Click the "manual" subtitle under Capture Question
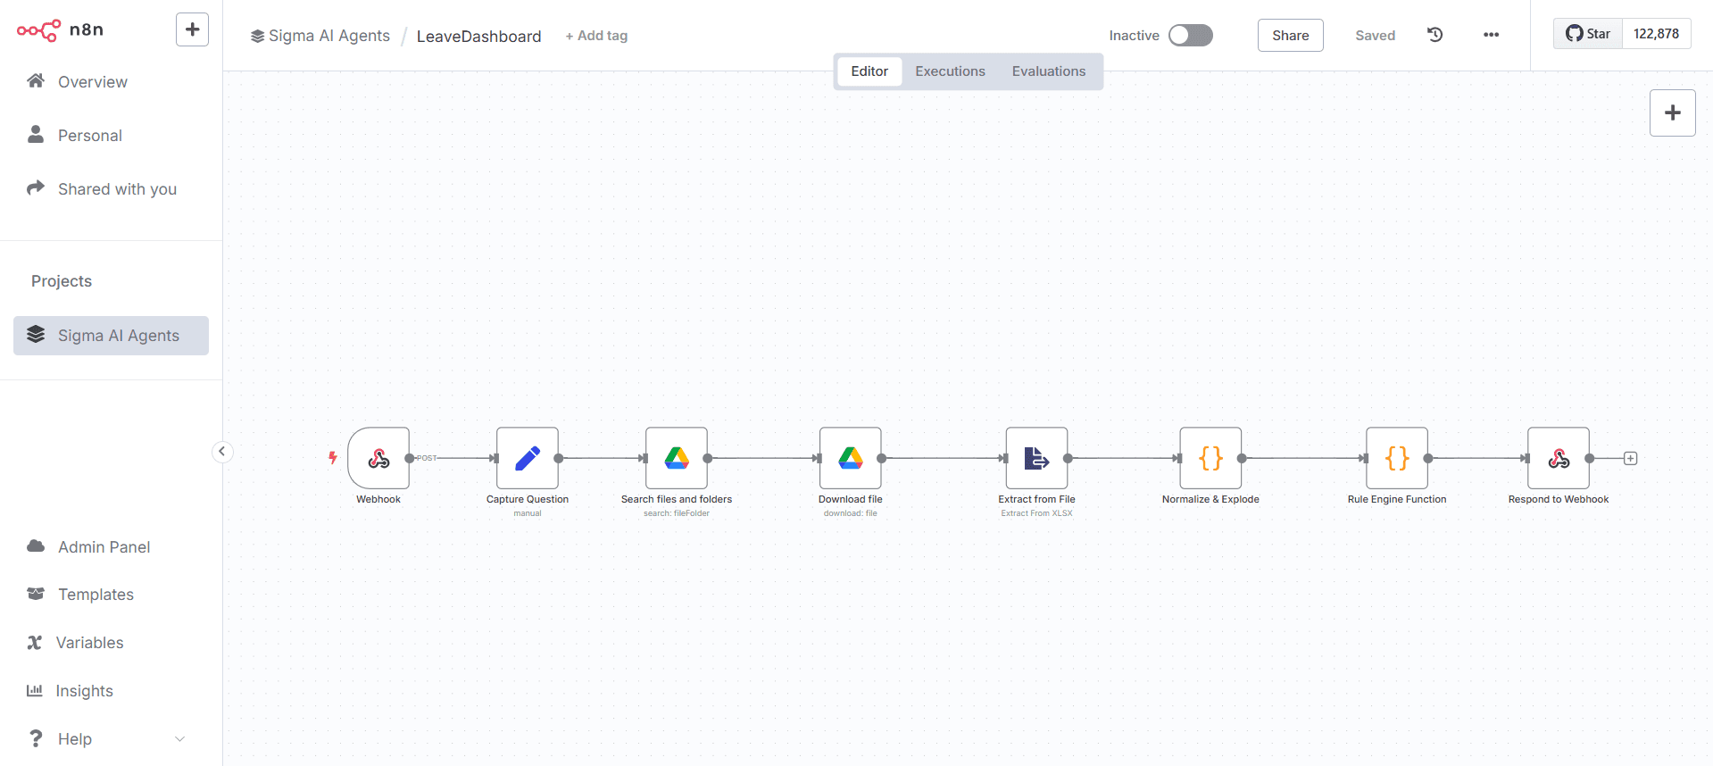 coord(528,513)
